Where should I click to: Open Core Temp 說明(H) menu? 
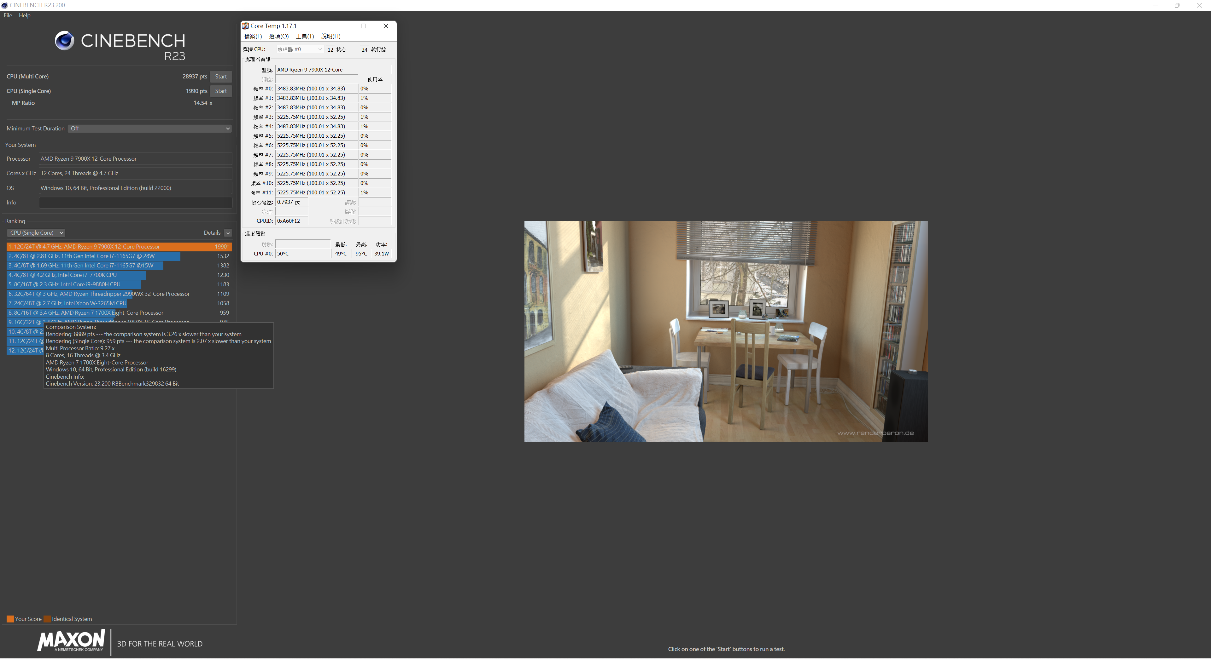click(x=331, y=37)
